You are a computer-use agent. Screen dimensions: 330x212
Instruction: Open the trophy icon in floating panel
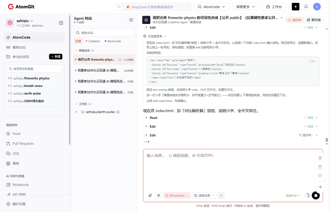click(320, 158)
